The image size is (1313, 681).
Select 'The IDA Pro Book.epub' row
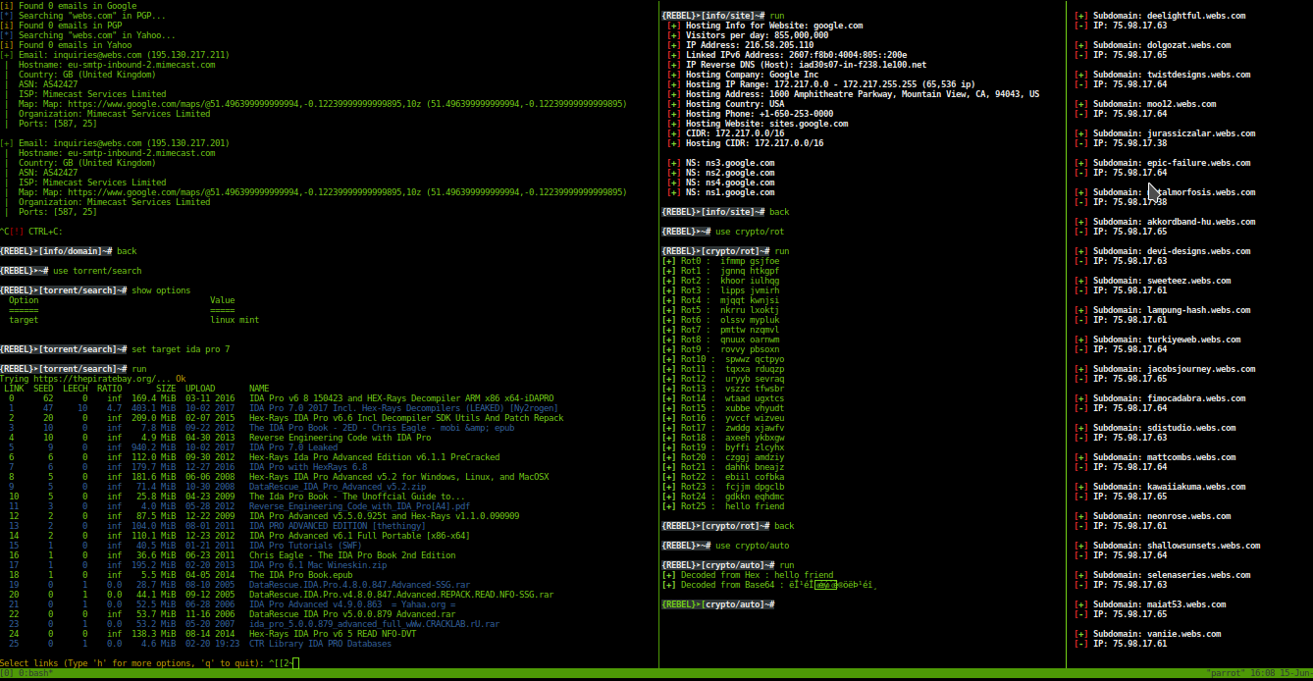point(179,575)
